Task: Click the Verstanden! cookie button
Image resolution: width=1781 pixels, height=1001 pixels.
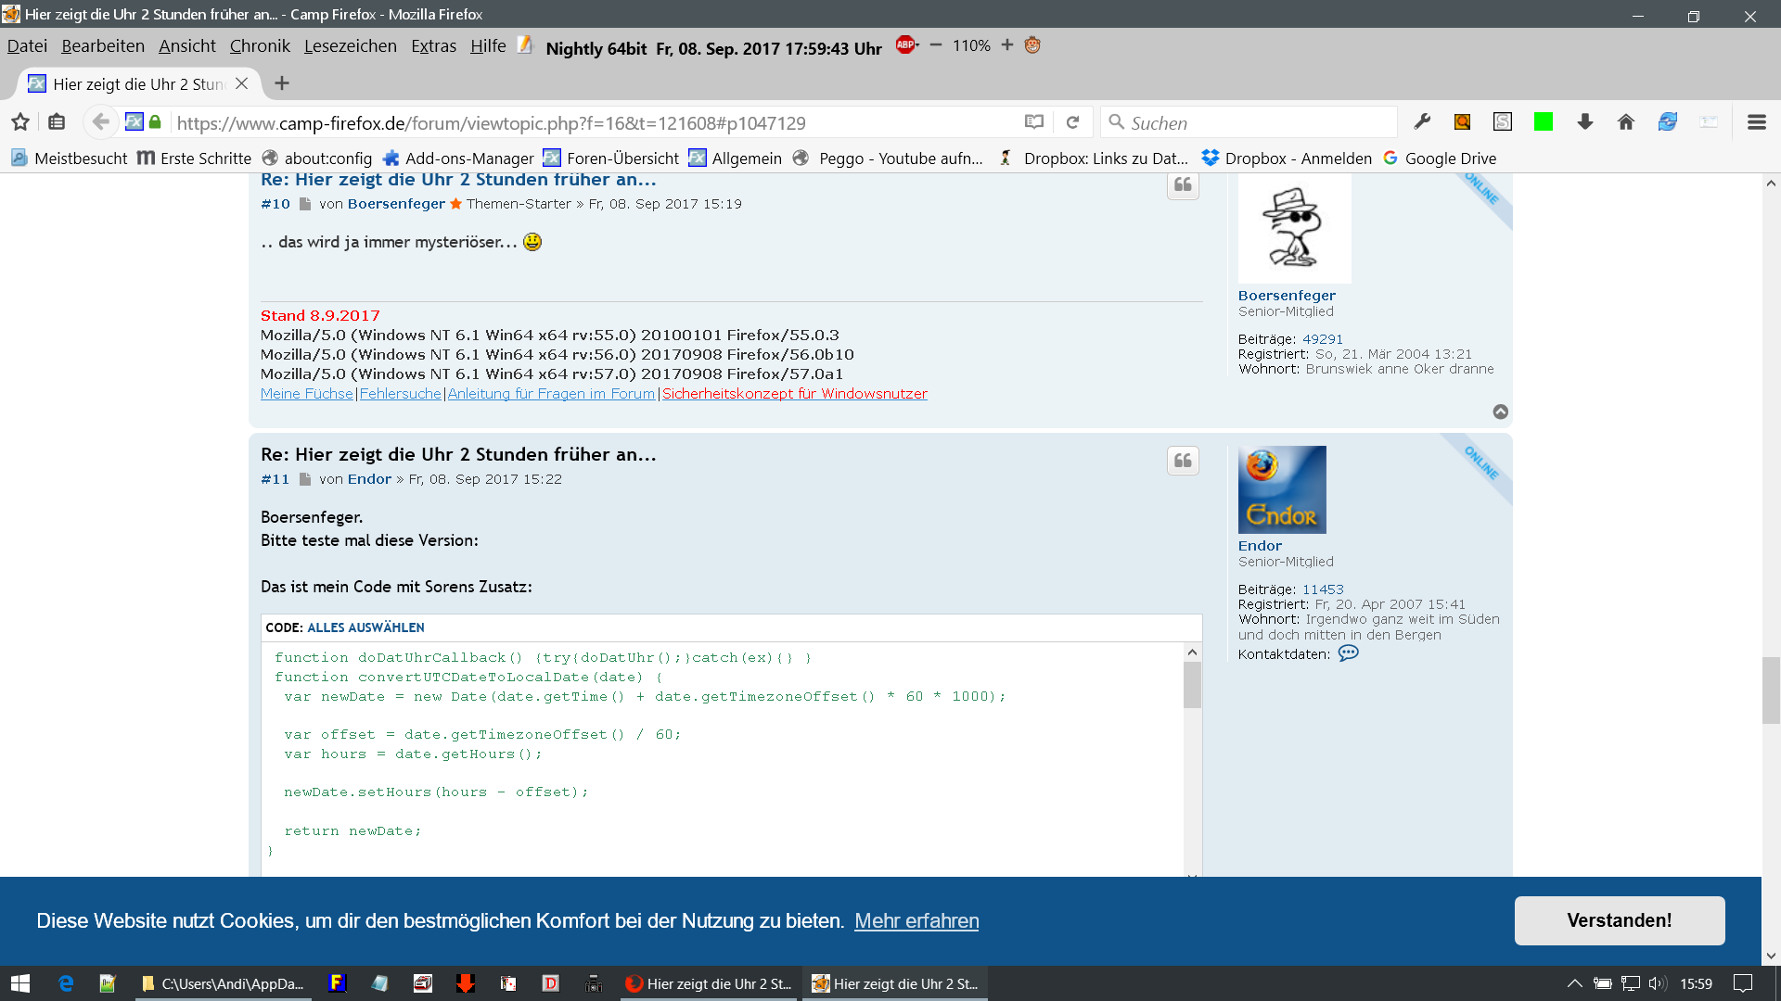Action: [1619, 920]
